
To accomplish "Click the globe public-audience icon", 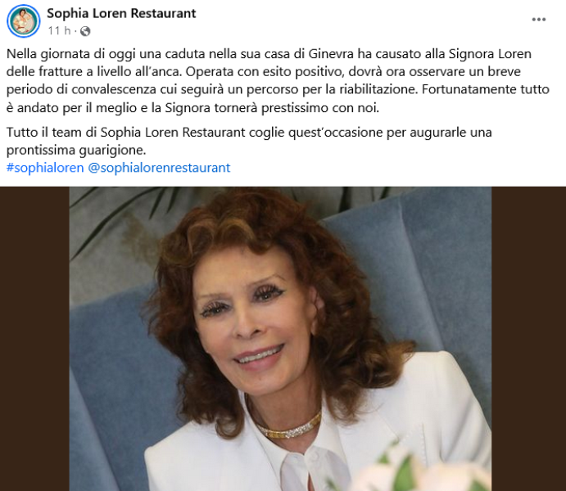I will pos(85,31).
